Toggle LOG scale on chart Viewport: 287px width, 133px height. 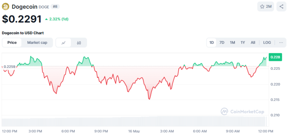[x=267, y=42]
